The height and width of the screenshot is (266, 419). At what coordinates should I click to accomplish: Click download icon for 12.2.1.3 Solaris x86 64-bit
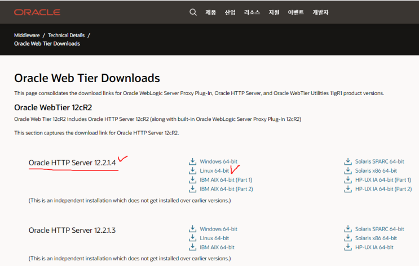pos(348,238)
